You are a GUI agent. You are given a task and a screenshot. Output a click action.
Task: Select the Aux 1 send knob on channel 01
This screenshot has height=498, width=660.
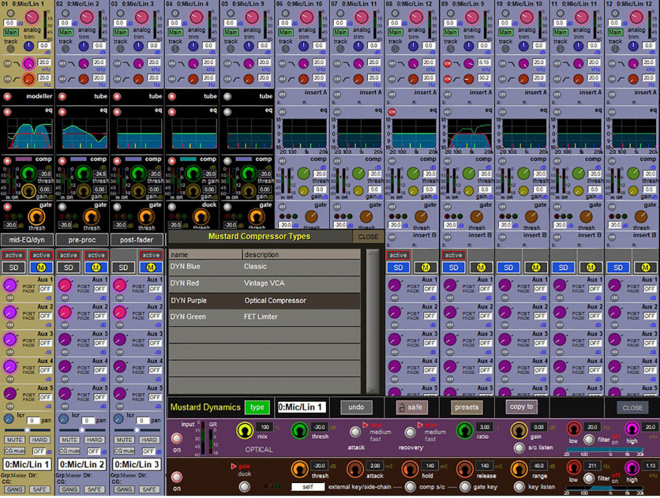(x=10, y=285)
